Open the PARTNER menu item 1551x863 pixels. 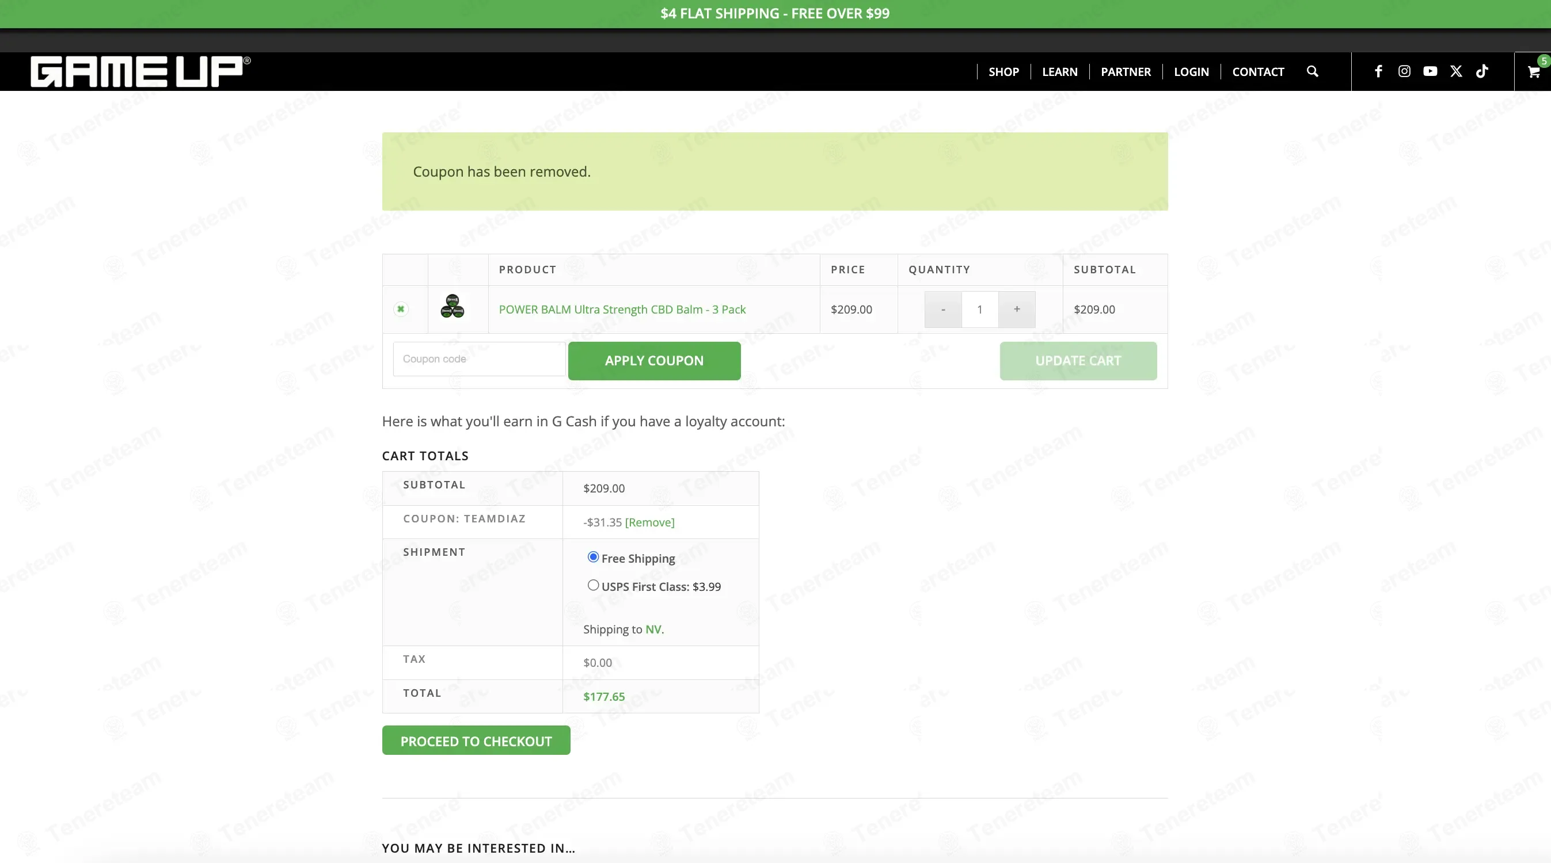pyautogui.click(x=1126, y=72)
